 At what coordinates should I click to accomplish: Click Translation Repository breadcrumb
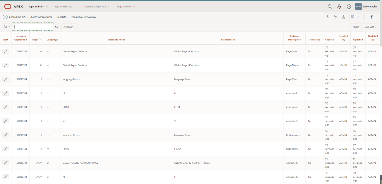[x=83, y=17]
